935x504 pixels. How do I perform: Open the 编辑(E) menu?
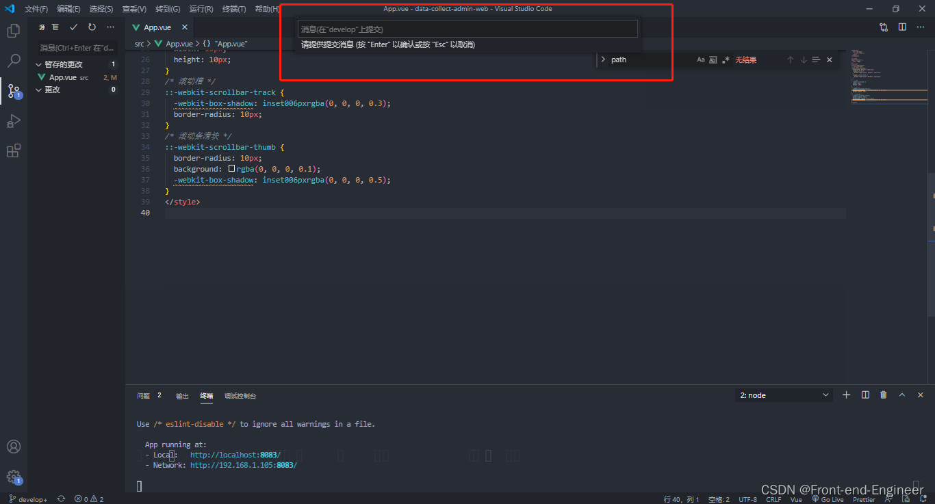[x=68, y=9]
